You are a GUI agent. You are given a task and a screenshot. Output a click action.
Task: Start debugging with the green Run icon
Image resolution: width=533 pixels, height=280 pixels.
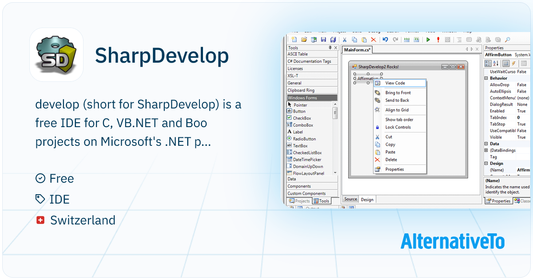428,39
